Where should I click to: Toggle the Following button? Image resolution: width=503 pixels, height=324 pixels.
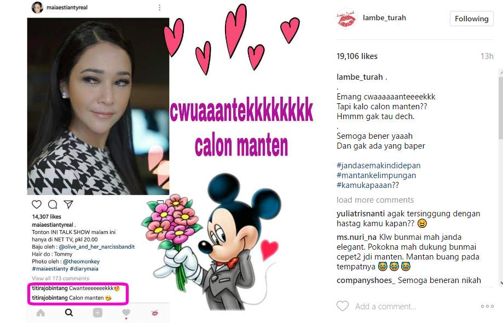[472, 19]
